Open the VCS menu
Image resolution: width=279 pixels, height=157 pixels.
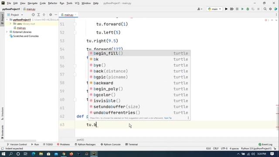pos(77,3)
